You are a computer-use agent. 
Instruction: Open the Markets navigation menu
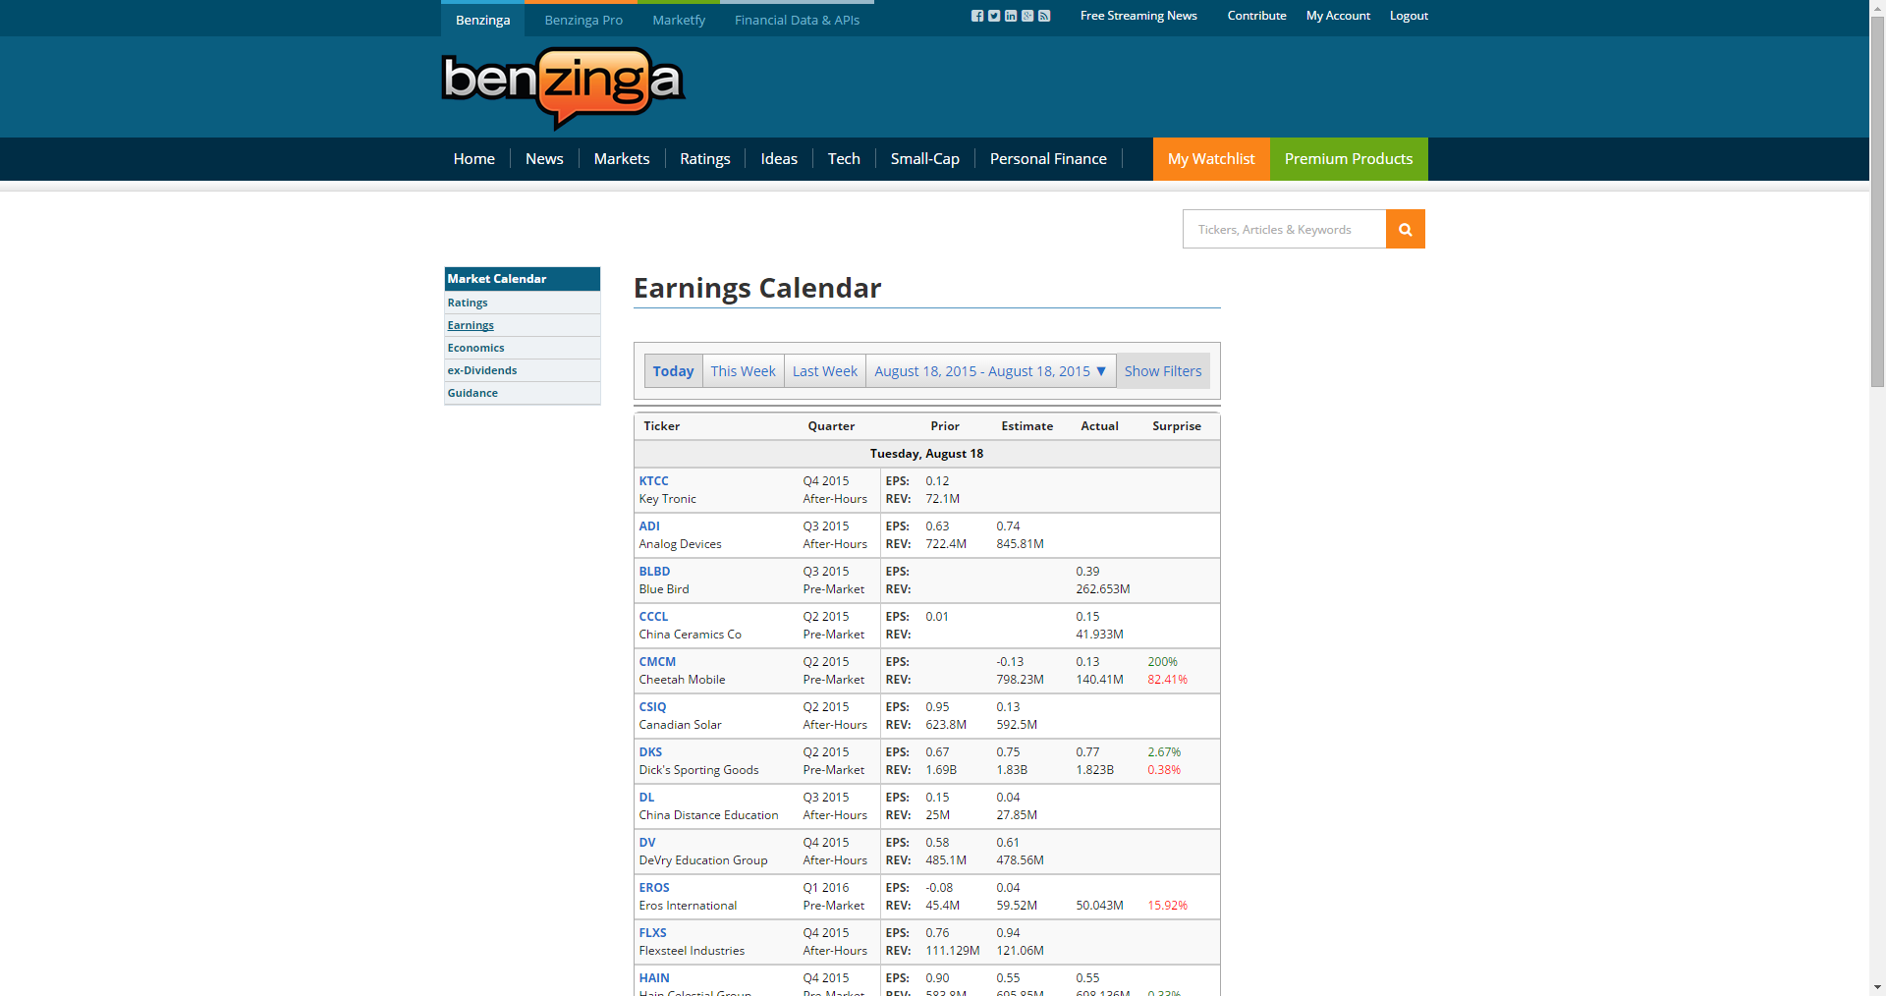pyautogui.click(x=622, y=159)
